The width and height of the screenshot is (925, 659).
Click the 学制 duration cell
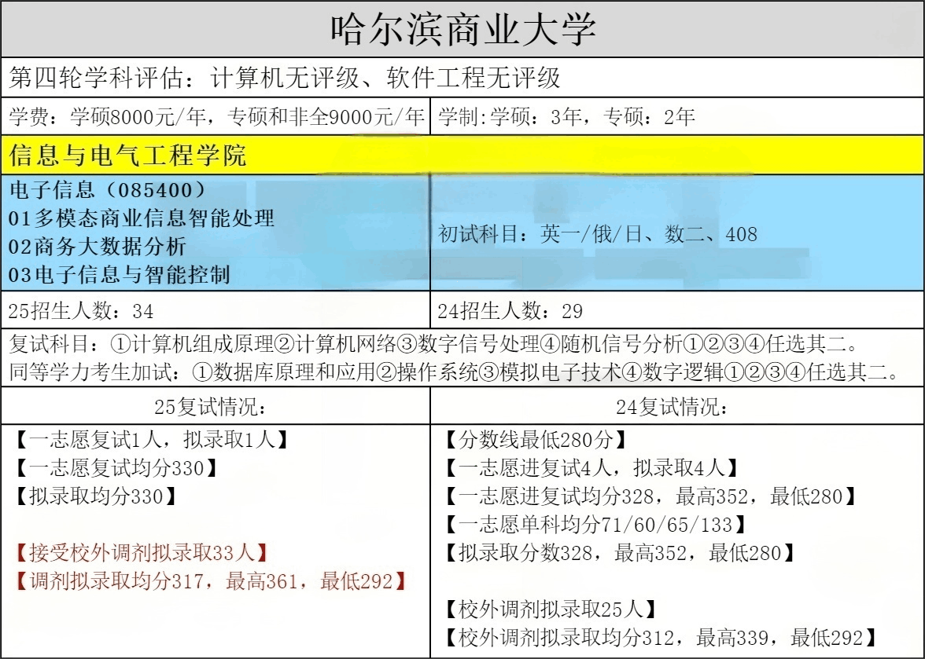point(566,118)
